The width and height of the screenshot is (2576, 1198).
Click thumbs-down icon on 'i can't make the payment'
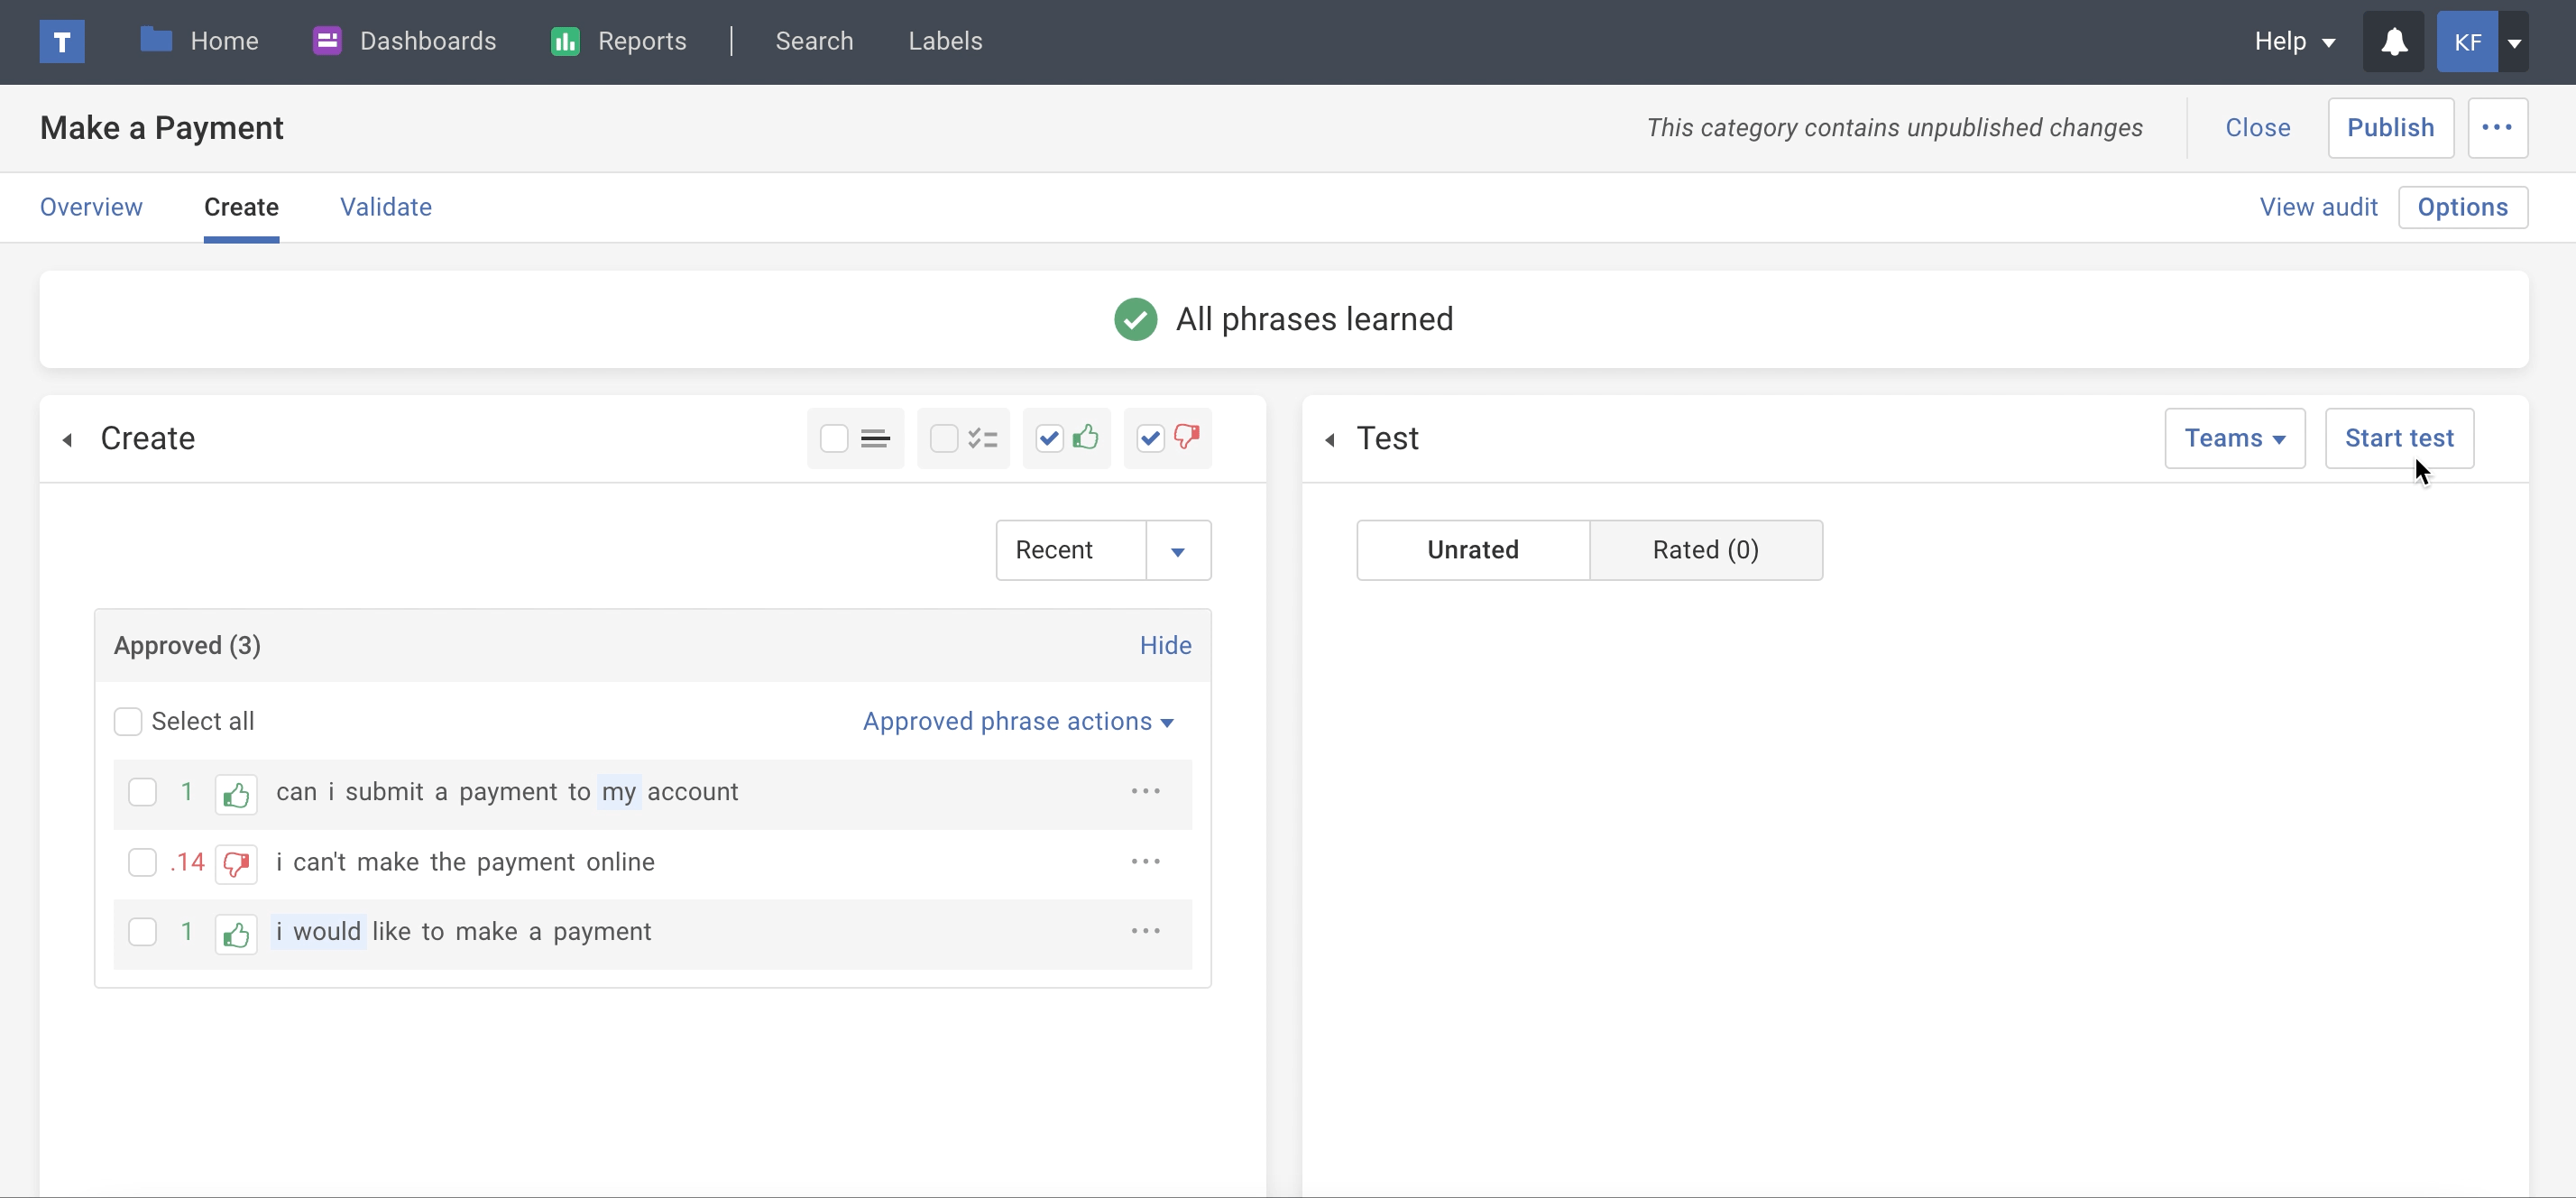point(236,863)
